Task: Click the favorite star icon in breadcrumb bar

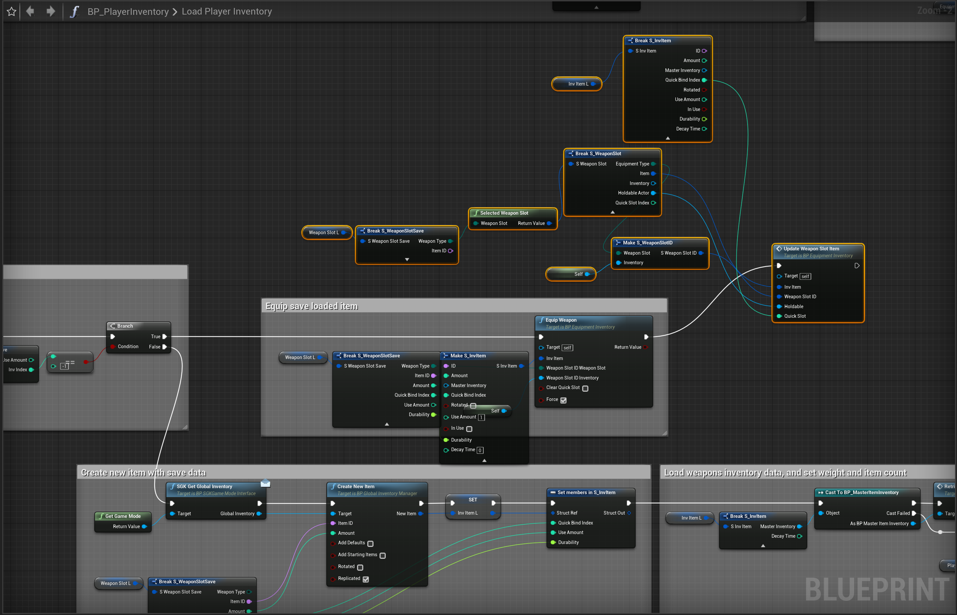Action: pos(12,12)
